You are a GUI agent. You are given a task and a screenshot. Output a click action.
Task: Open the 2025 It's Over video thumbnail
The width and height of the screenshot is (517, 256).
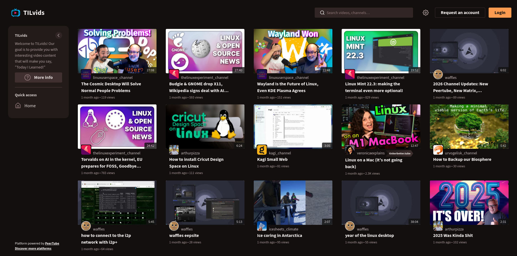(469, 202)
